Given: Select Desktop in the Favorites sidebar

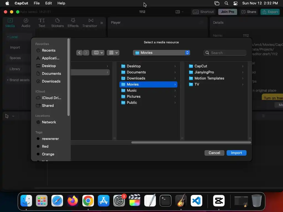Looking at the screenshot, I should [x=46, y=66].
